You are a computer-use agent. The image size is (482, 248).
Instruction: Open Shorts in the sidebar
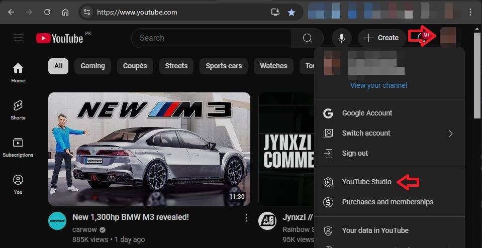tap(18, 110)
